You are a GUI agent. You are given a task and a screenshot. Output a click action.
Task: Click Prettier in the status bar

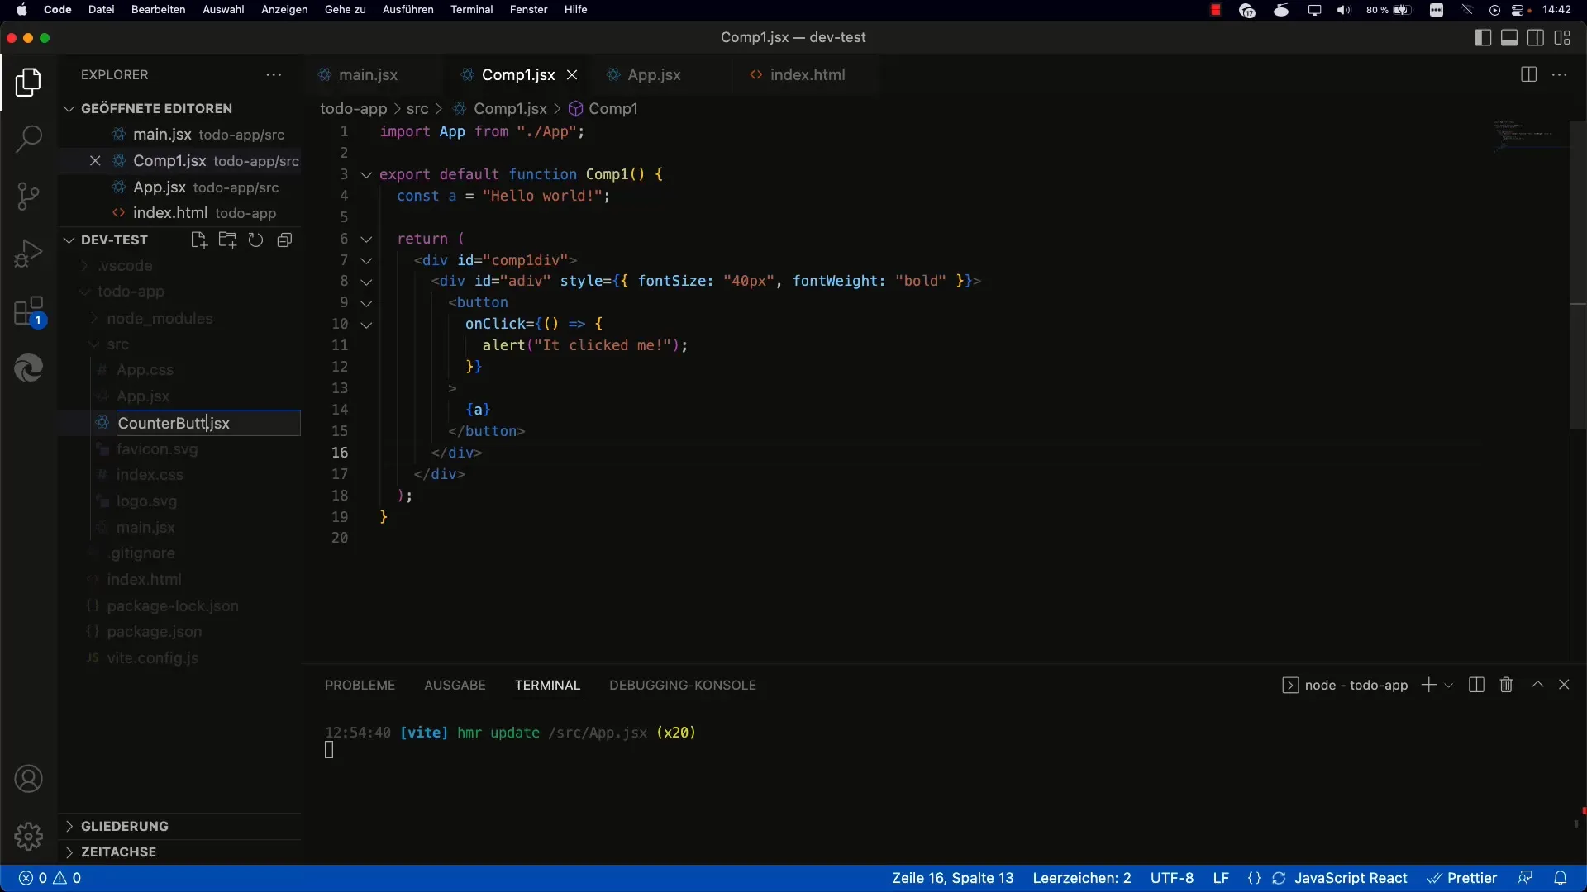pyautogui.click(x=1463, y=878)
